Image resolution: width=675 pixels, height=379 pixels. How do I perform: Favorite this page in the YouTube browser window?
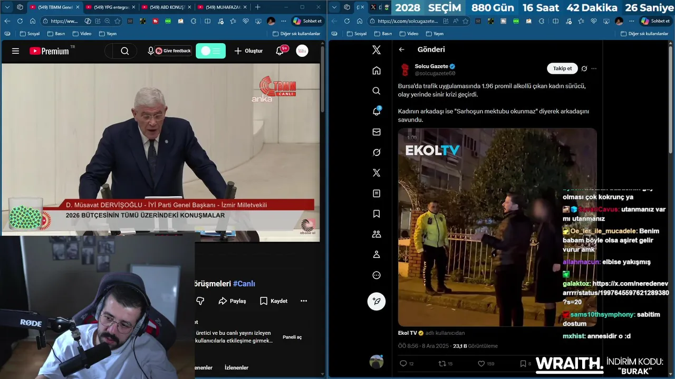click(x=118, y=21)
